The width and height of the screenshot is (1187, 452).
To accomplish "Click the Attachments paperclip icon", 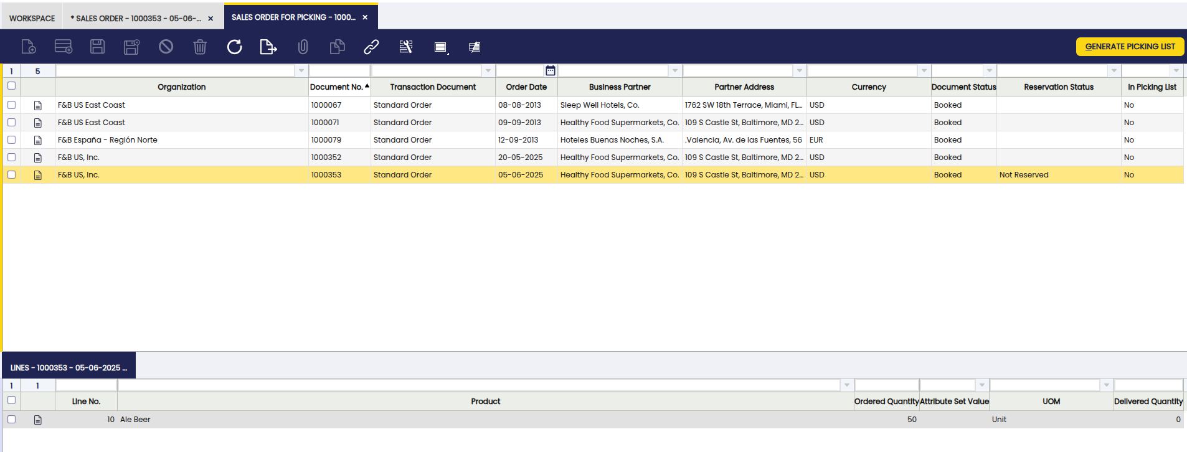I will [x=303, y=47].
